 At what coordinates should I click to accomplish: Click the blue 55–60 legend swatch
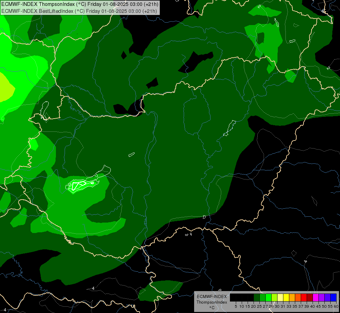[x=333, y=297]
